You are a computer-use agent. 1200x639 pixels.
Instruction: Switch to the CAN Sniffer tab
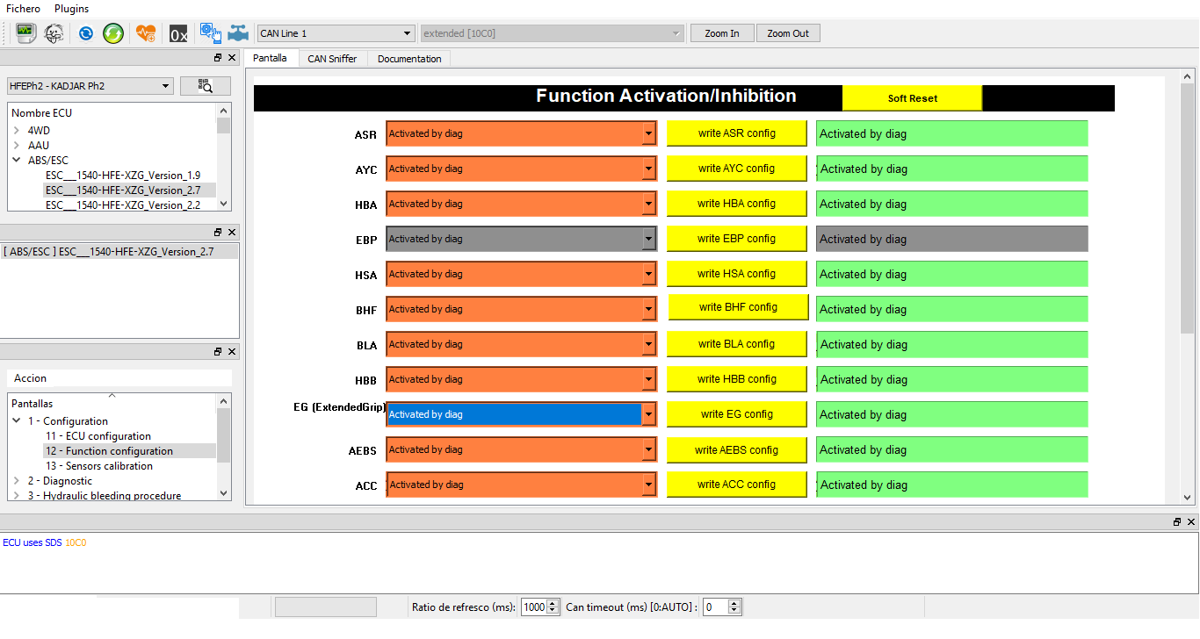tap(332, 59)
